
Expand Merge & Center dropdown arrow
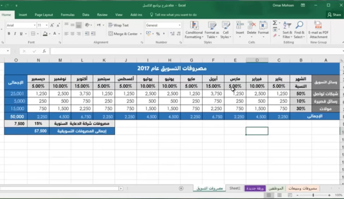141,34
